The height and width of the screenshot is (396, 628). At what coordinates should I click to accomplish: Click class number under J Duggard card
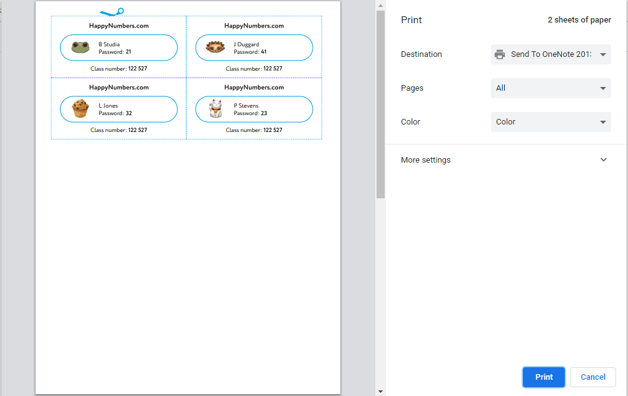point(254,68)
